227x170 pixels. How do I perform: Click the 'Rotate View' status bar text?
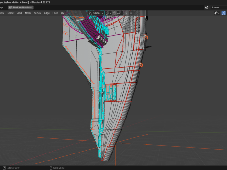[13, 168]
